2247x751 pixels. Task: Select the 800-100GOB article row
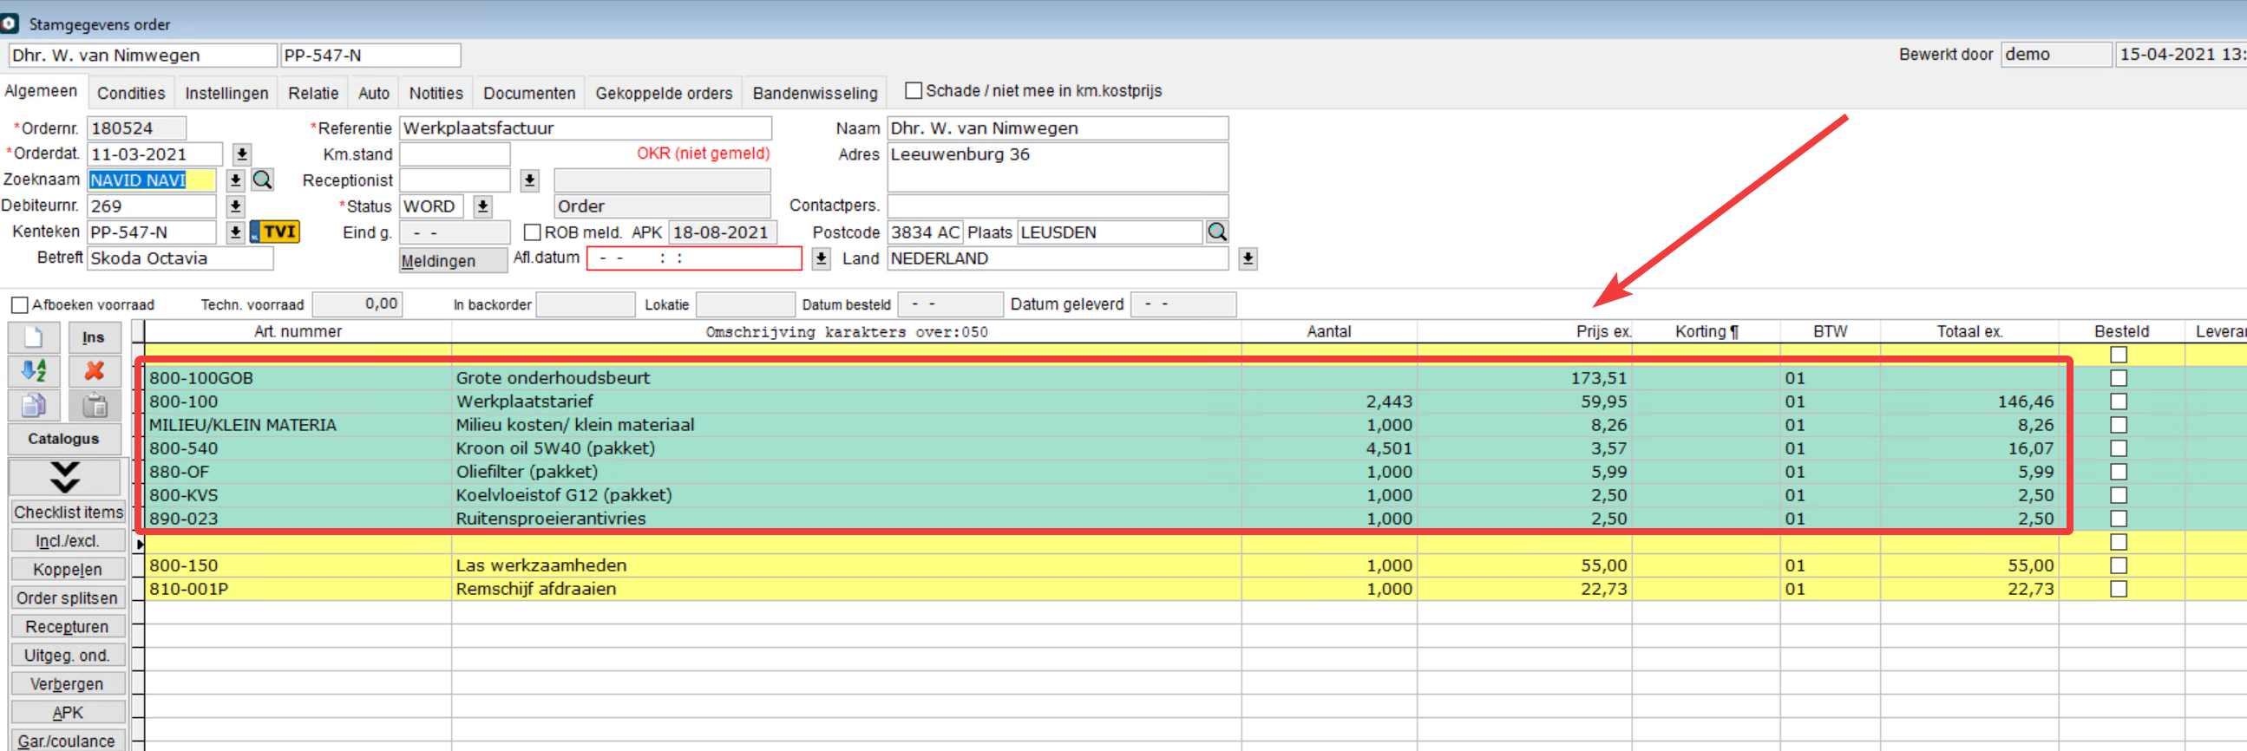tap(297, 378)
